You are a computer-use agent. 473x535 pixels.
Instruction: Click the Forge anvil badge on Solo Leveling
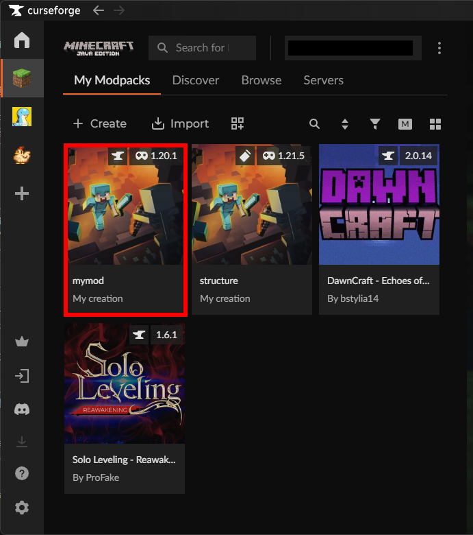point(139,335)
